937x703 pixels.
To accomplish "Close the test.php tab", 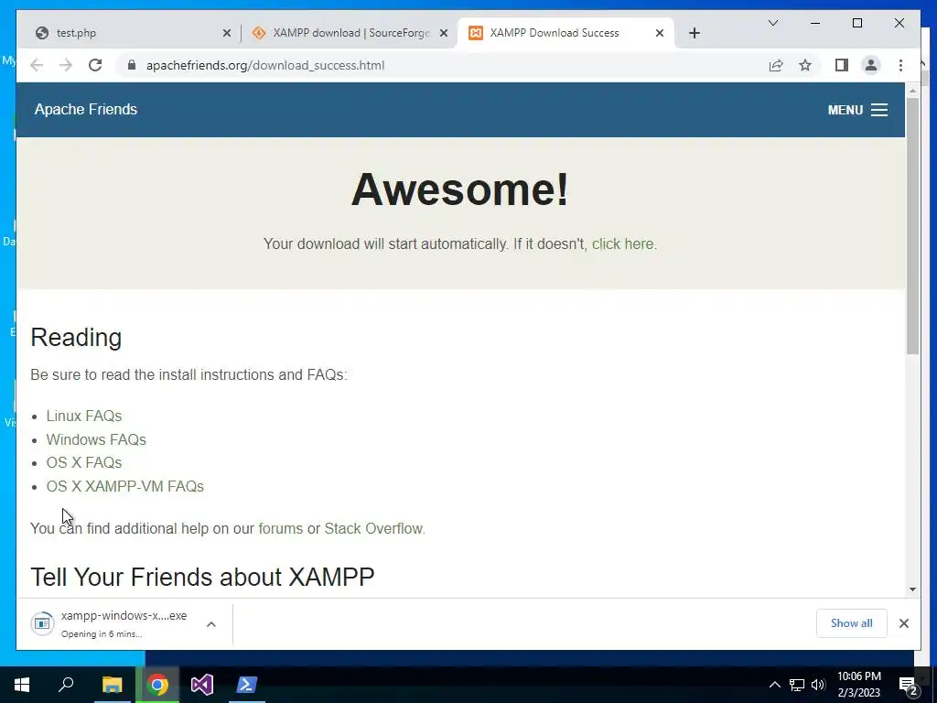I will pyautogui.click(x=227, y=33).
